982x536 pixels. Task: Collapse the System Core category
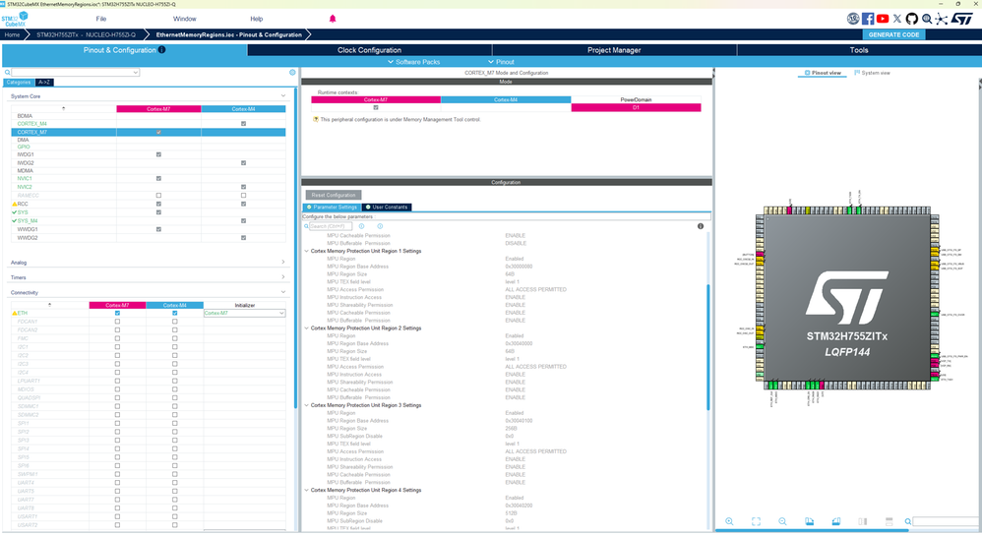click(283, 95)
